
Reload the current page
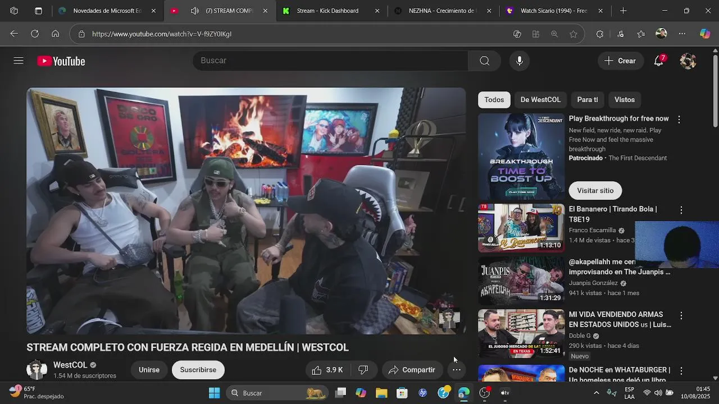pos(35,34)
